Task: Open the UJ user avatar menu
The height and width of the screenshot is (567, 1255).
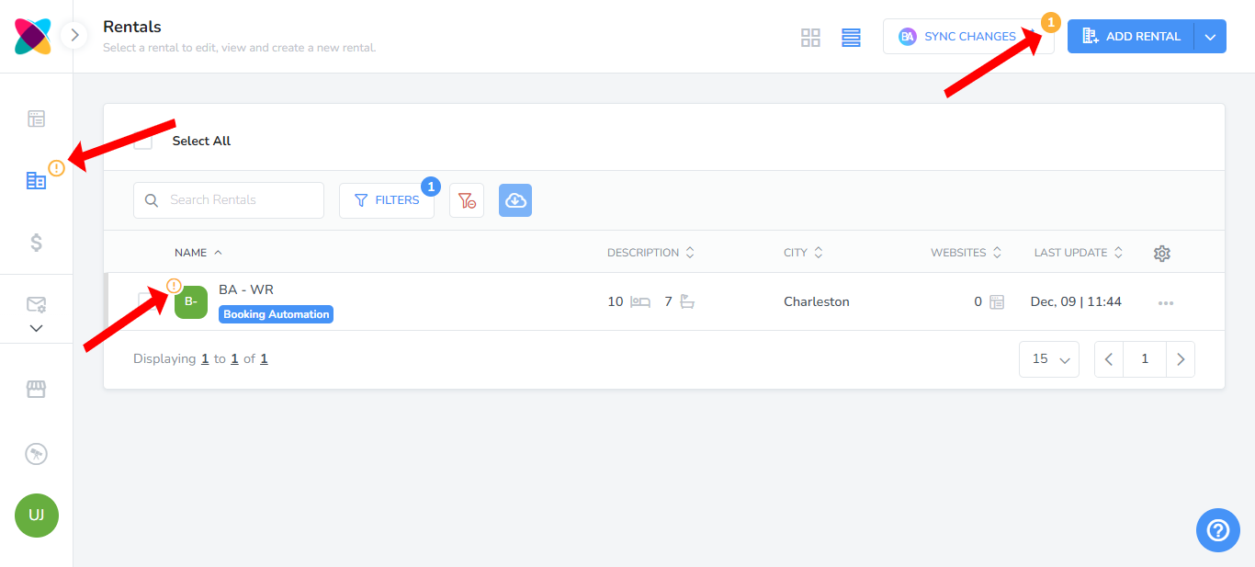Action: 37,516
